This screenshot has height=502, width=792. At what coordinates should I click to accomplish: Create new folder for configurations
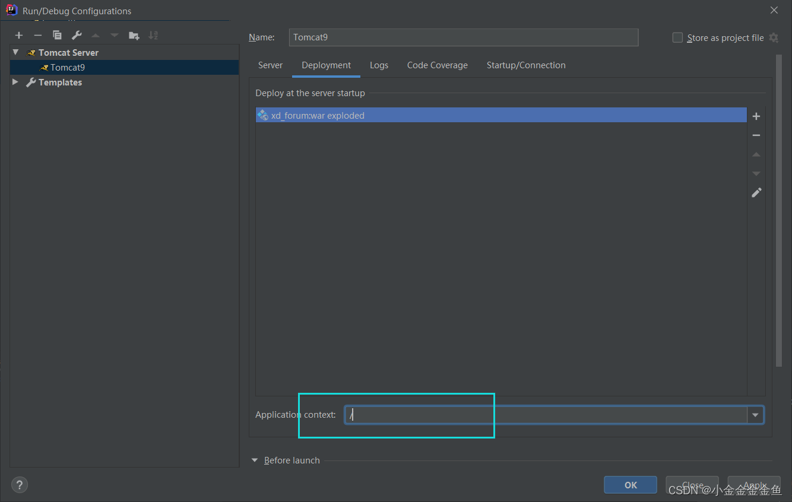[134, 36]
